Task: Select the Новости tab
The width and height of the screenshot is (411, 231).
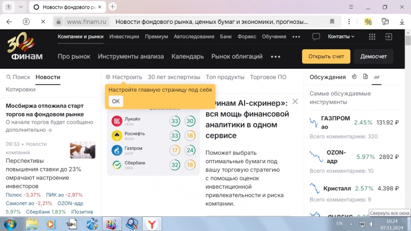Action: point(48,77)
